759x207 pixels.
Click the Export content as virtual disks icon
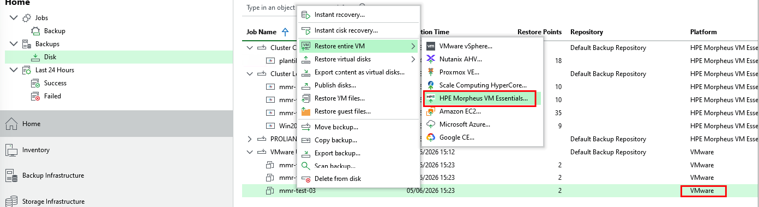(x=306, y=72)
